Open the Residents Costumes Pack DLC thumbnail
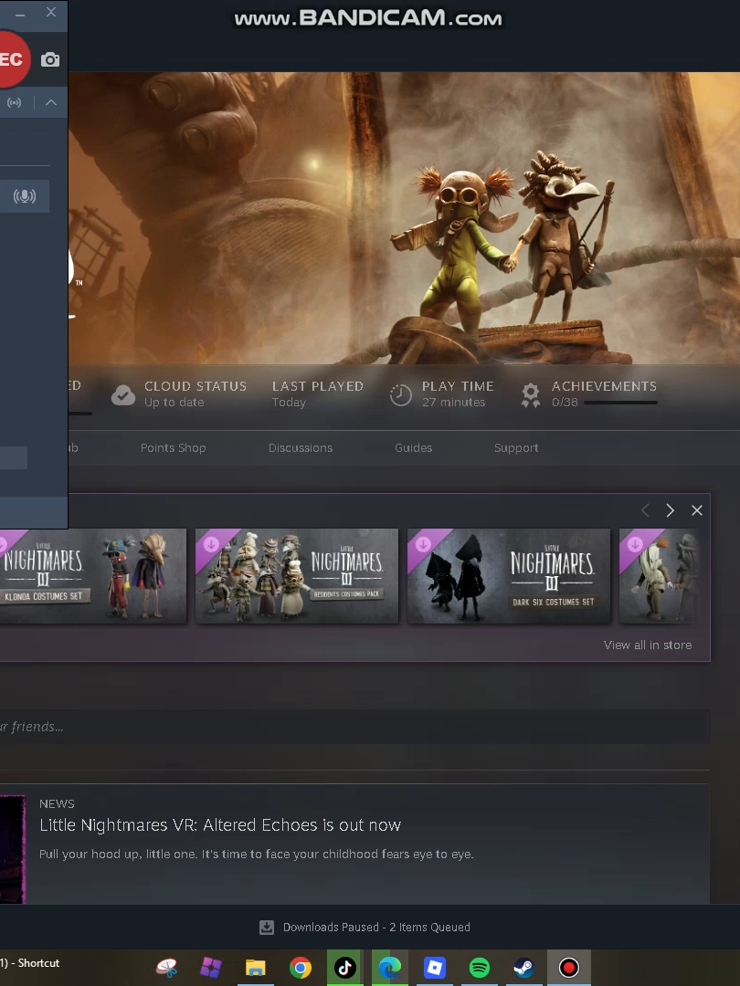Image resolution: width=740 pixels, height=986 pixels. point(297,576)
